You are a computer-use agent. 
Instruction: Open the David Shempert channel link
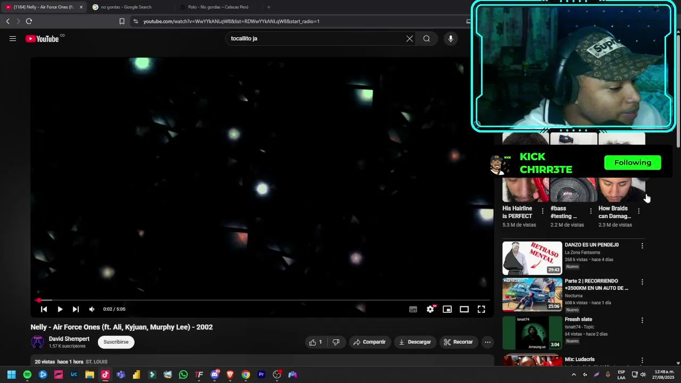click(69, 339)
